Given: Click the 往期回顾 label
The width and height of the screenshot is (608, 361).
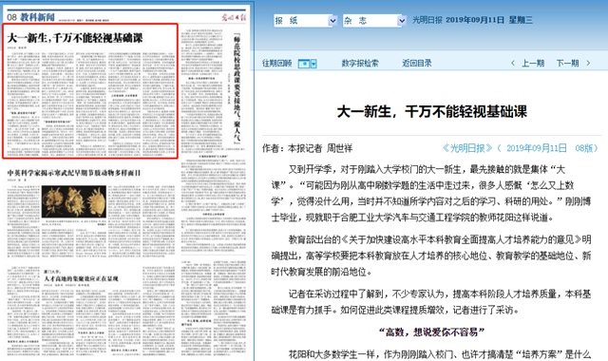Looking at the screenshot, I should (276, 64).
